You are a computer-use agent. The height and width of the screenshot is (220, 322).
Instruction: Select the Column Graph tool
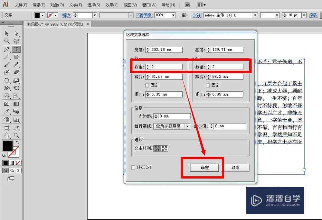(16, 120)
